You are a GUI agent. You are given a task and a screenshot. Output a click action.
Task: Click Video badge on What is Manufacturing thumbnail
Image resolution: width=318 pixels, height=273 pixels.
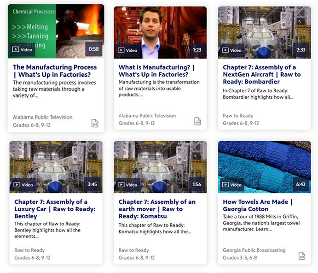pyautogui.click(x=127, y=50)
